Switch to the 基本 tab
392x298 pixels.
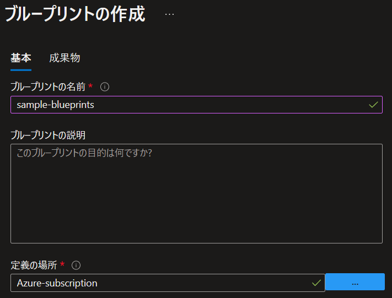click(x=21, y=58)
